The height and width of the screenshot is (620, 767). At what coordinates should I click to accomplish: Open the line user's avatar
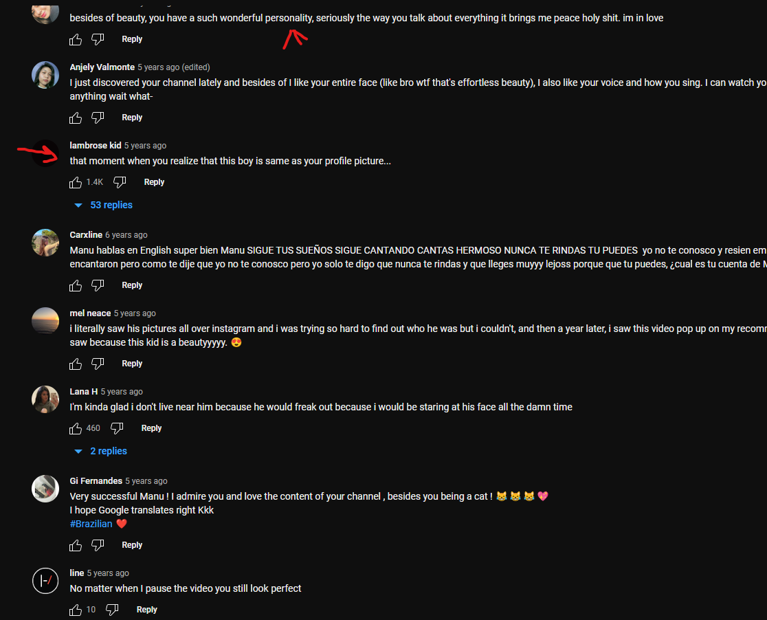(x=45, y=581)
